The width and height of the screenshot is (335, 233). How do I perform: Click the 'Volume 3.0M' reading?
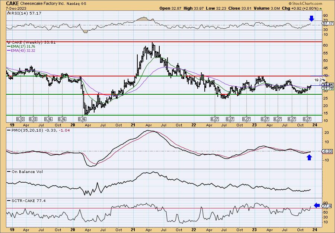pyautogui.click(x=267, y=8)
